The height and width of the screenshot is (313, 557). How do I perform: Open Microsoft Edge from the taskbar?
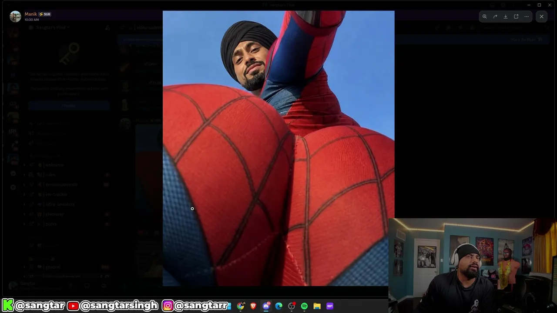pos(279,306)
